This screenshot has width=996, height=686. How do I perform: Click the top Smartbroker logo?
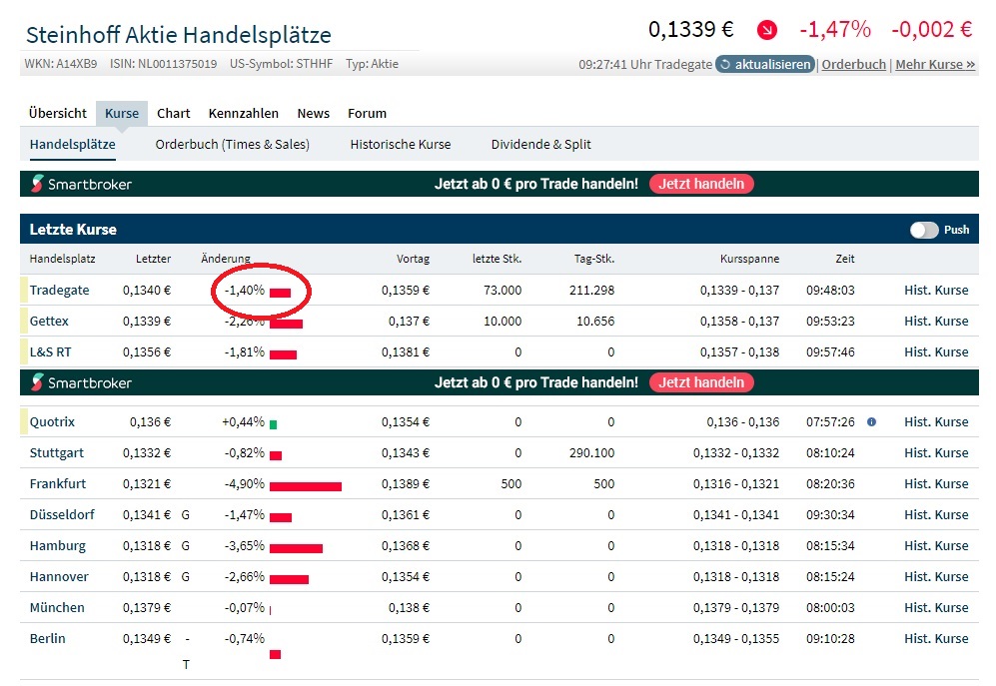[x=81, y=184]
